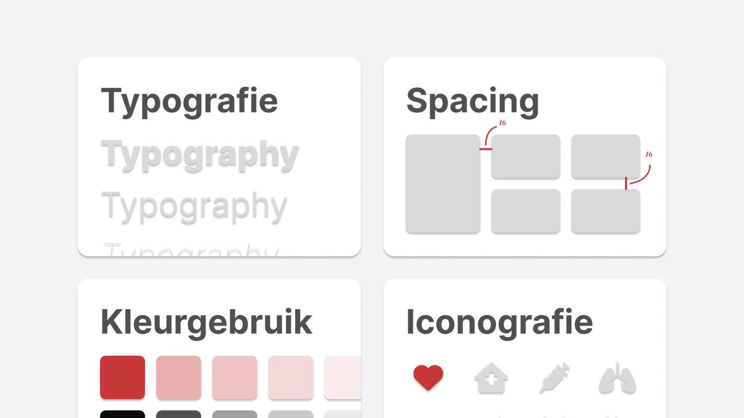Open the Typografie card heading
744x418 pixels.
[x=189, y=101]
